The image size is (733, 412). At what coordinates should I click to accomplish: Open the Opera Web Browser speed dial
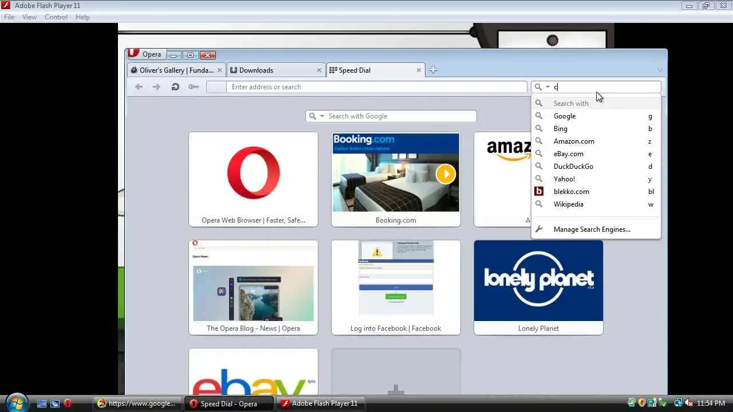253,179
